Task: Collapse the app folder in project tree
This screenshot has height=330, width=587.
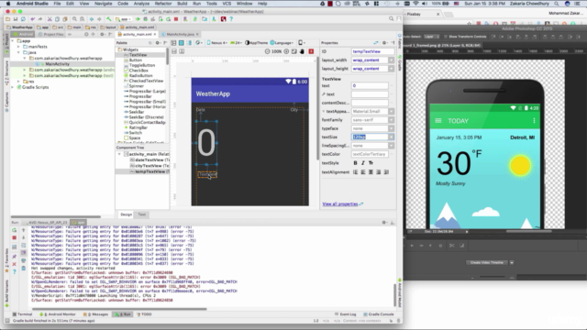Action: tap(13, 40)
